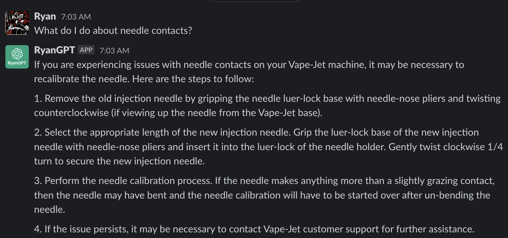Click the message "What do I do about needle contacts?"
Viewport: 508px width, 238px height.
click(113, 31)
